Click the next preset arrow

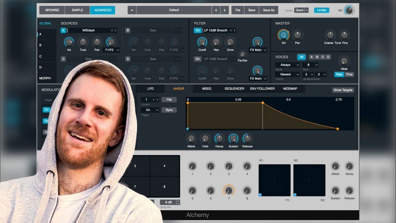(x=225, y=10)
